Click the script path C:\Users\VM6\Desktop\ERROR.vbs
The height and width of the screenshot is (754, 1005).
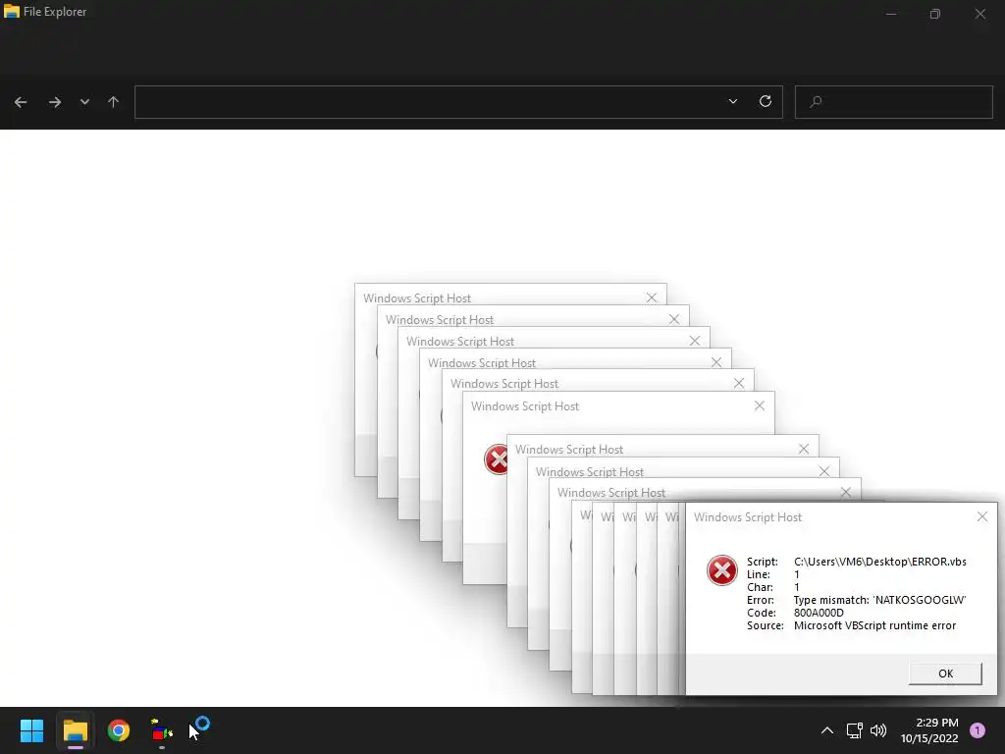tap(880, 562)
